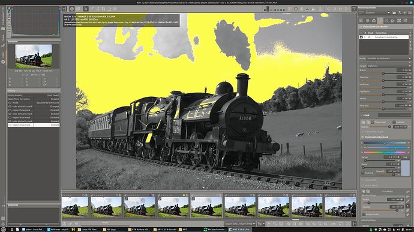Click the fullscreen toggle icon in bottom bar
The height and width of the screenshot is (232, 414).
348,224
